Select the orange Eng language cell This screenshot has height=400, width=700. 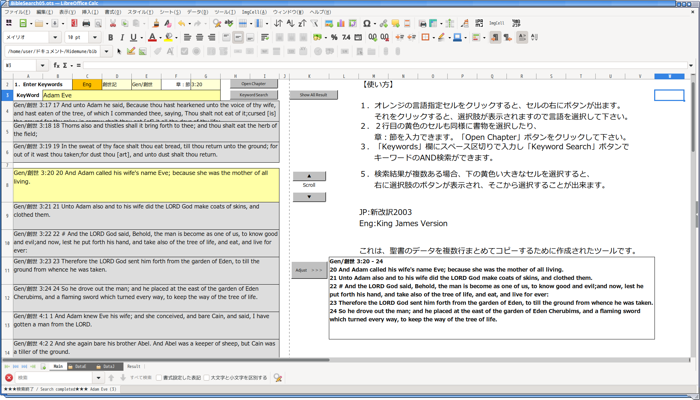(x=87, y=84)
